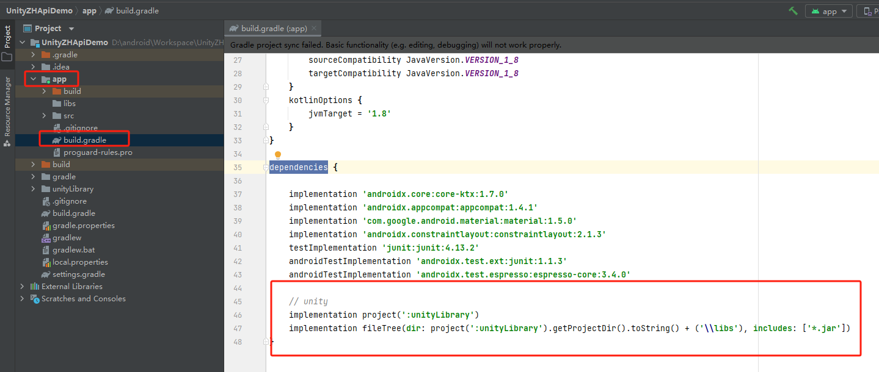Close the build.gradle (:app) editor tab
Image resolution: width=879 pixels, height=372 pixels.
click(314, 29)
